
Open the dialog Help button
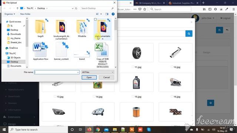click(113, 14)
